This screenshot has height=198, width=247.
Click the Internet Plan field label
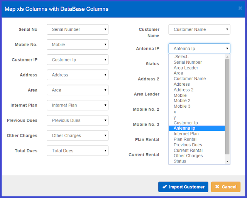point(24,105)
